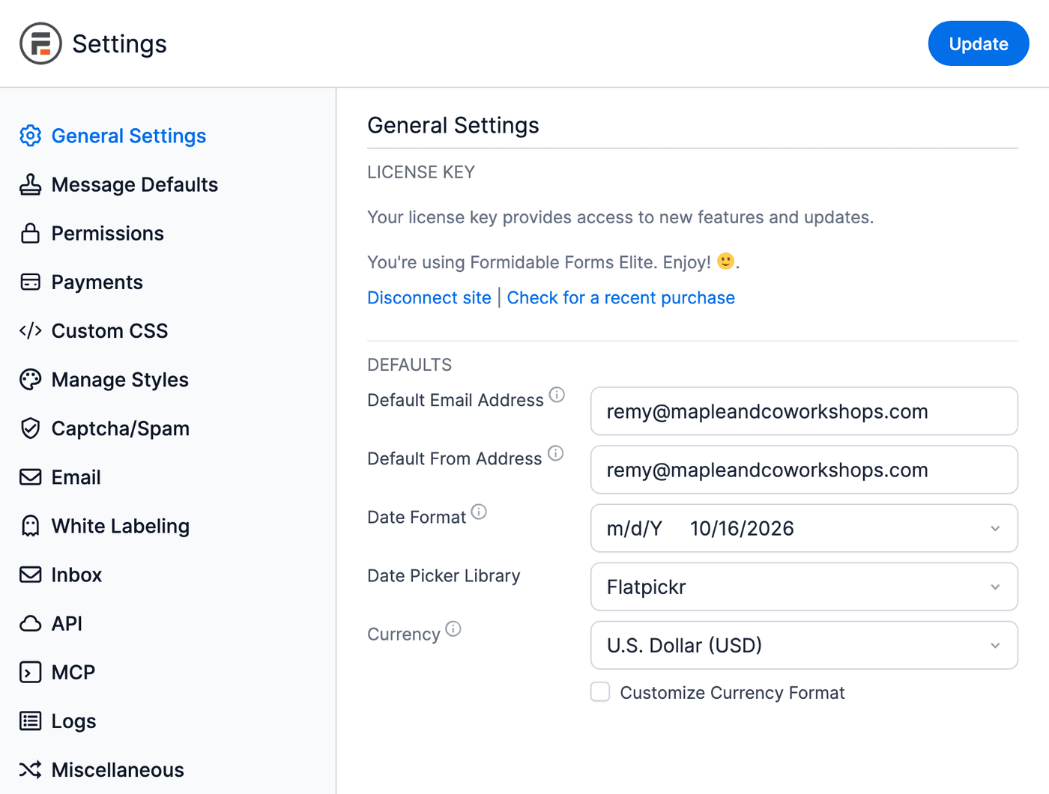This screenshot has width=1049, height=794.
Task: Click the MCP terminal icon
Action: 30,672
